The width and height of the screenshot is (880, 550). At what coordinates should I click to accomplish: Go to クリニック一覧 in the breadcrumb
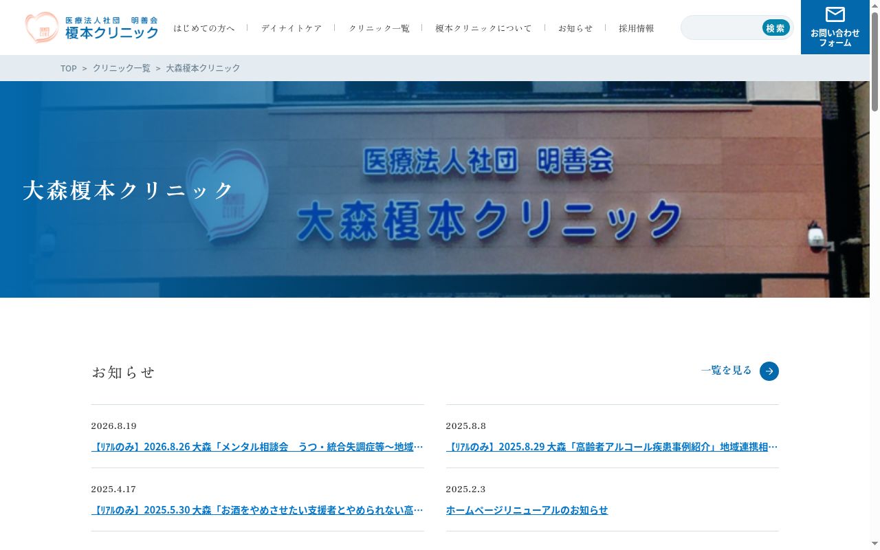pos(122,68)
